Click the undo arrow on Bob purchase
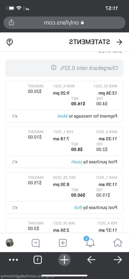 [15, 208]
